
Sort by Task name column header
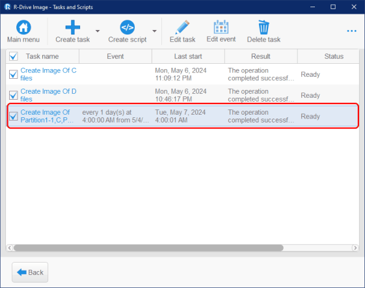pyautogui.click(x=42, y=56)
